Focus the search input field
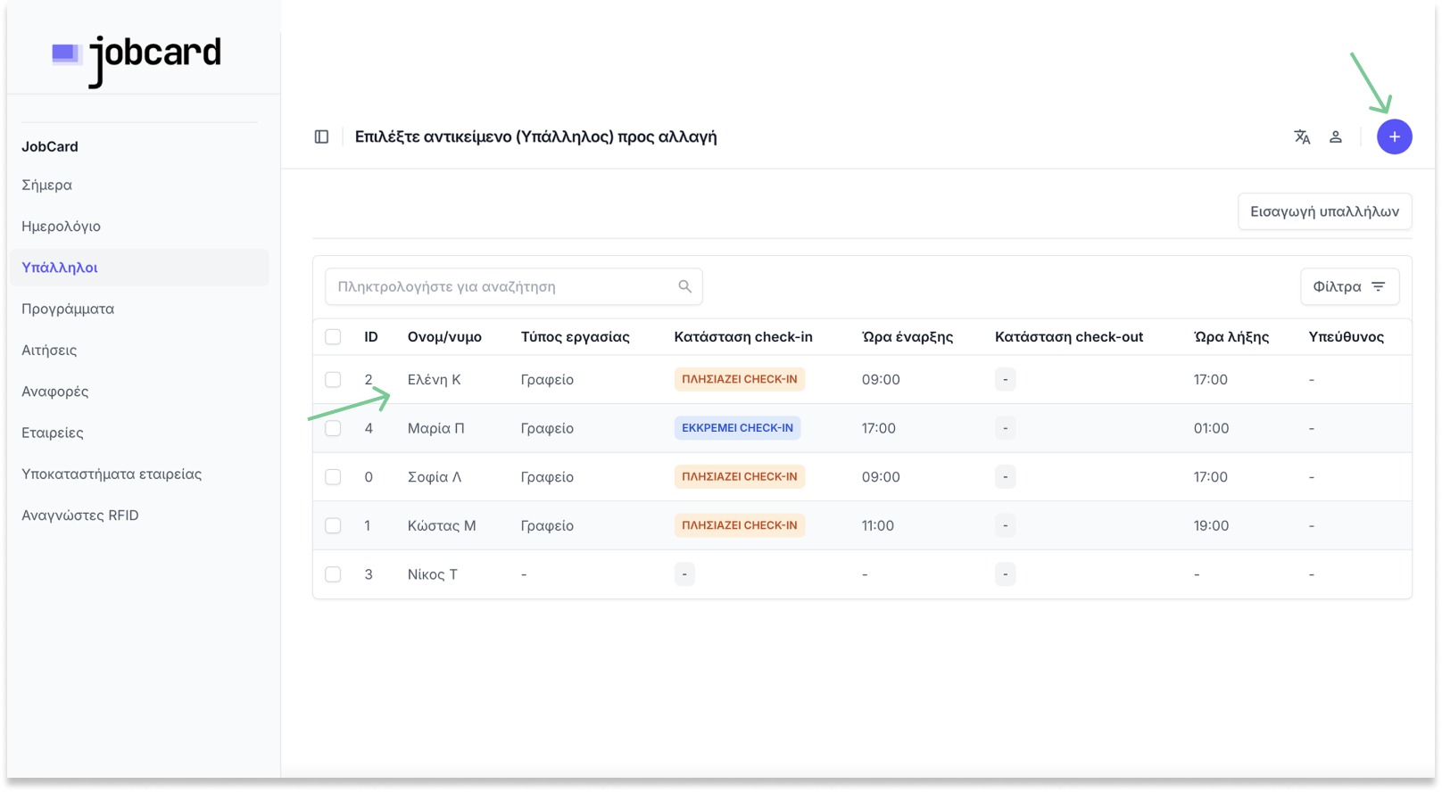1442x792 pixels. tap(500, 286)
